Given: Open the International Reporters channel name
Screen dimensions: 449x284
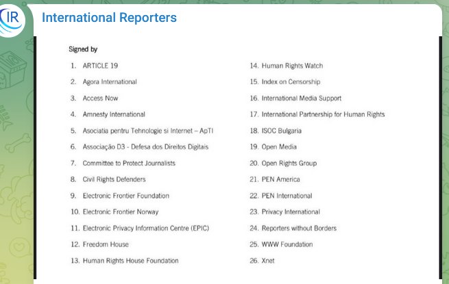Looking at the screenshot, I should [109, 18].
